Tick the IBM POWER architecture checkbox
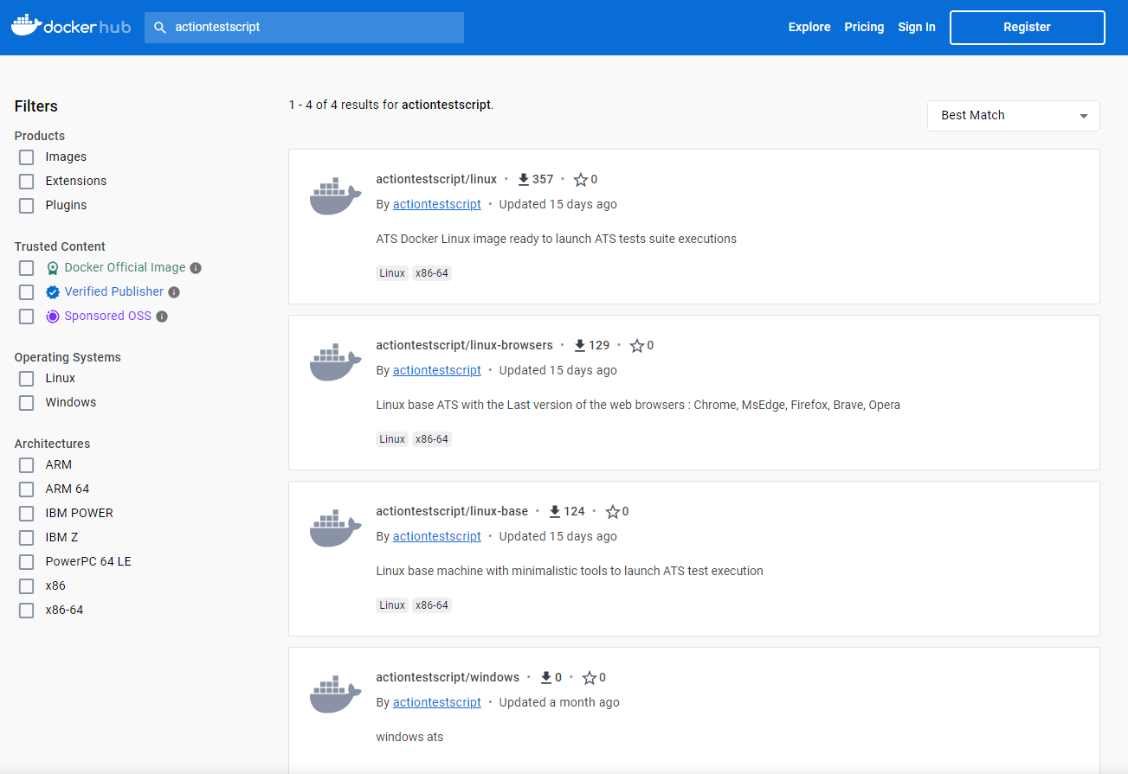The height and width of the screenshot is (774, 1128). click(x=27, y=514)
